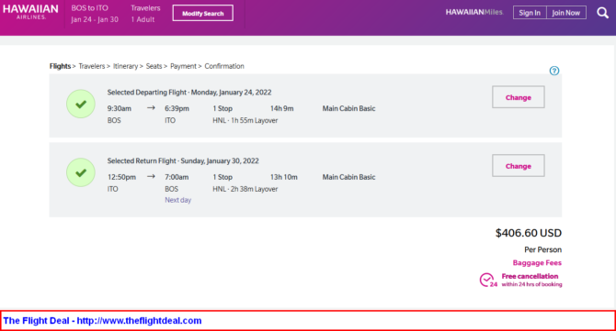Change the selected departing flight
Viewport: 616px width, 331px height.
[519, 97]
